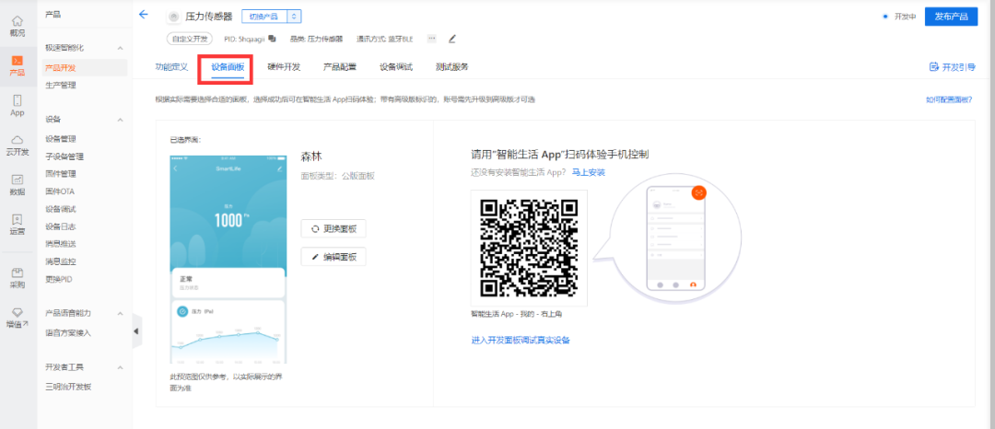Image resolution: width=995 pixels, height=429 pixels.
Task: Copy the PID with the copy icon
Action: pyautogui.click(x=272, y=39)
